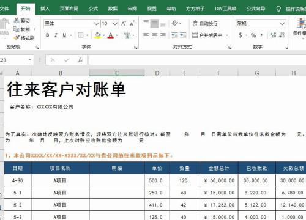Screen dimensions: 306x220
Task: Switch to the 页面布局 tab
Action: pyautogui.click(x=69, y=9)
